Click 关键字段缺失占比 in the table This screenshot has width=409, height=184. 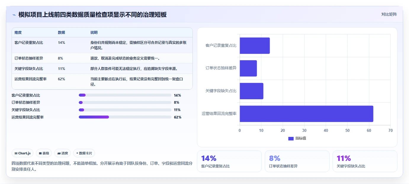tap(29, 69)
